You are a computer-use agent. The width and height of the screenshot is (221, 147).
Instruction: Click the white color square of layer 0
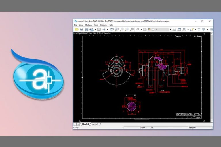tap(153, 30)
